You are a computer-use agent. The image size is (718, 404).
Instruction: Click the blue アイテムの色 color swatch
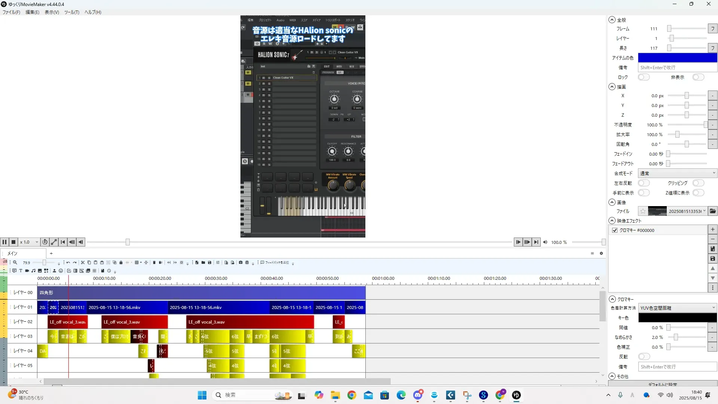click(x=677, y=58)
